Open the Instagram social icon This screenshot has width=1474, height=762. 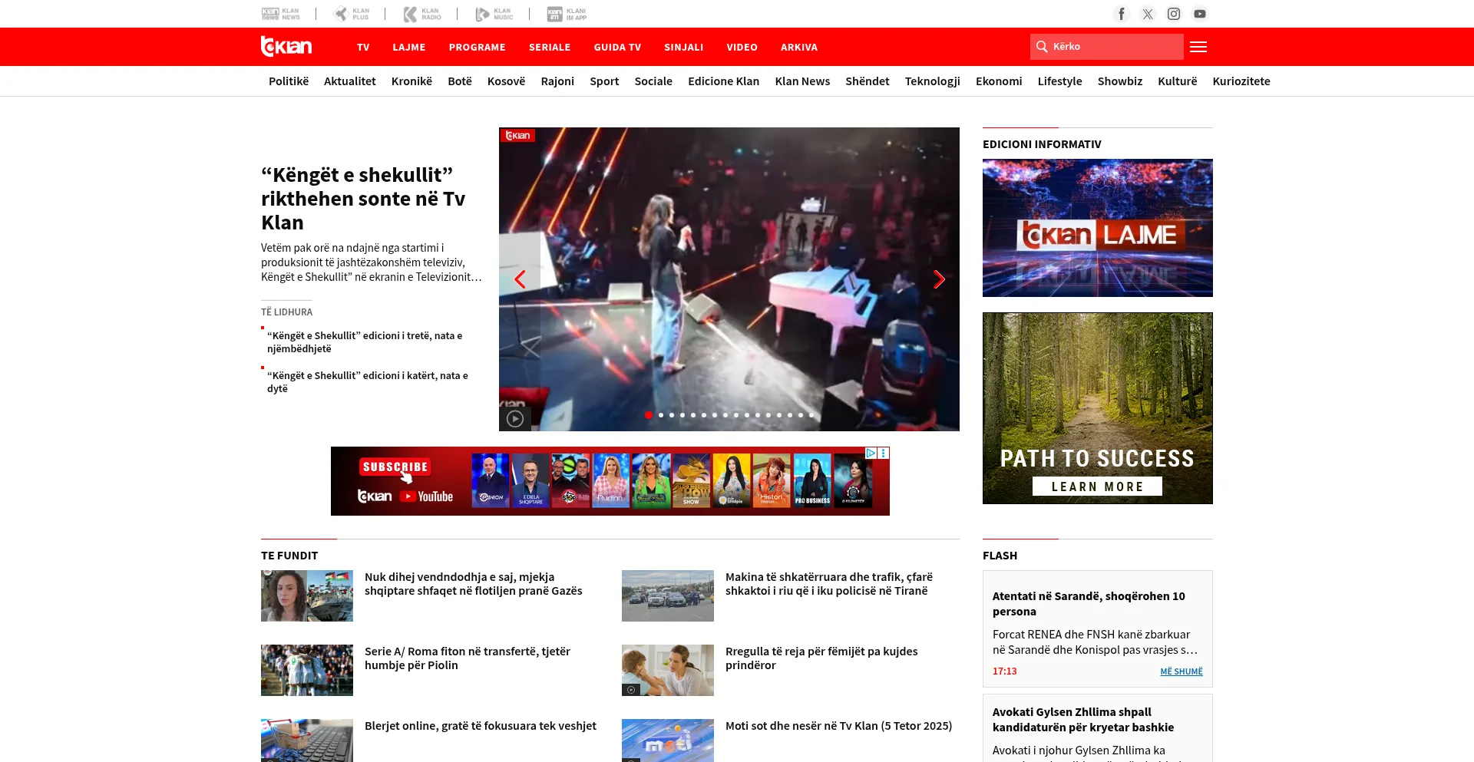pos(1174,14)
